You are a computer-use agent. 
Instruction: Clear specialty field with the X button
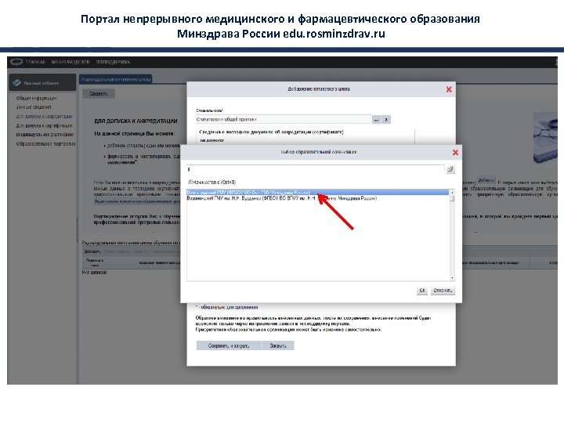[386, 120]
